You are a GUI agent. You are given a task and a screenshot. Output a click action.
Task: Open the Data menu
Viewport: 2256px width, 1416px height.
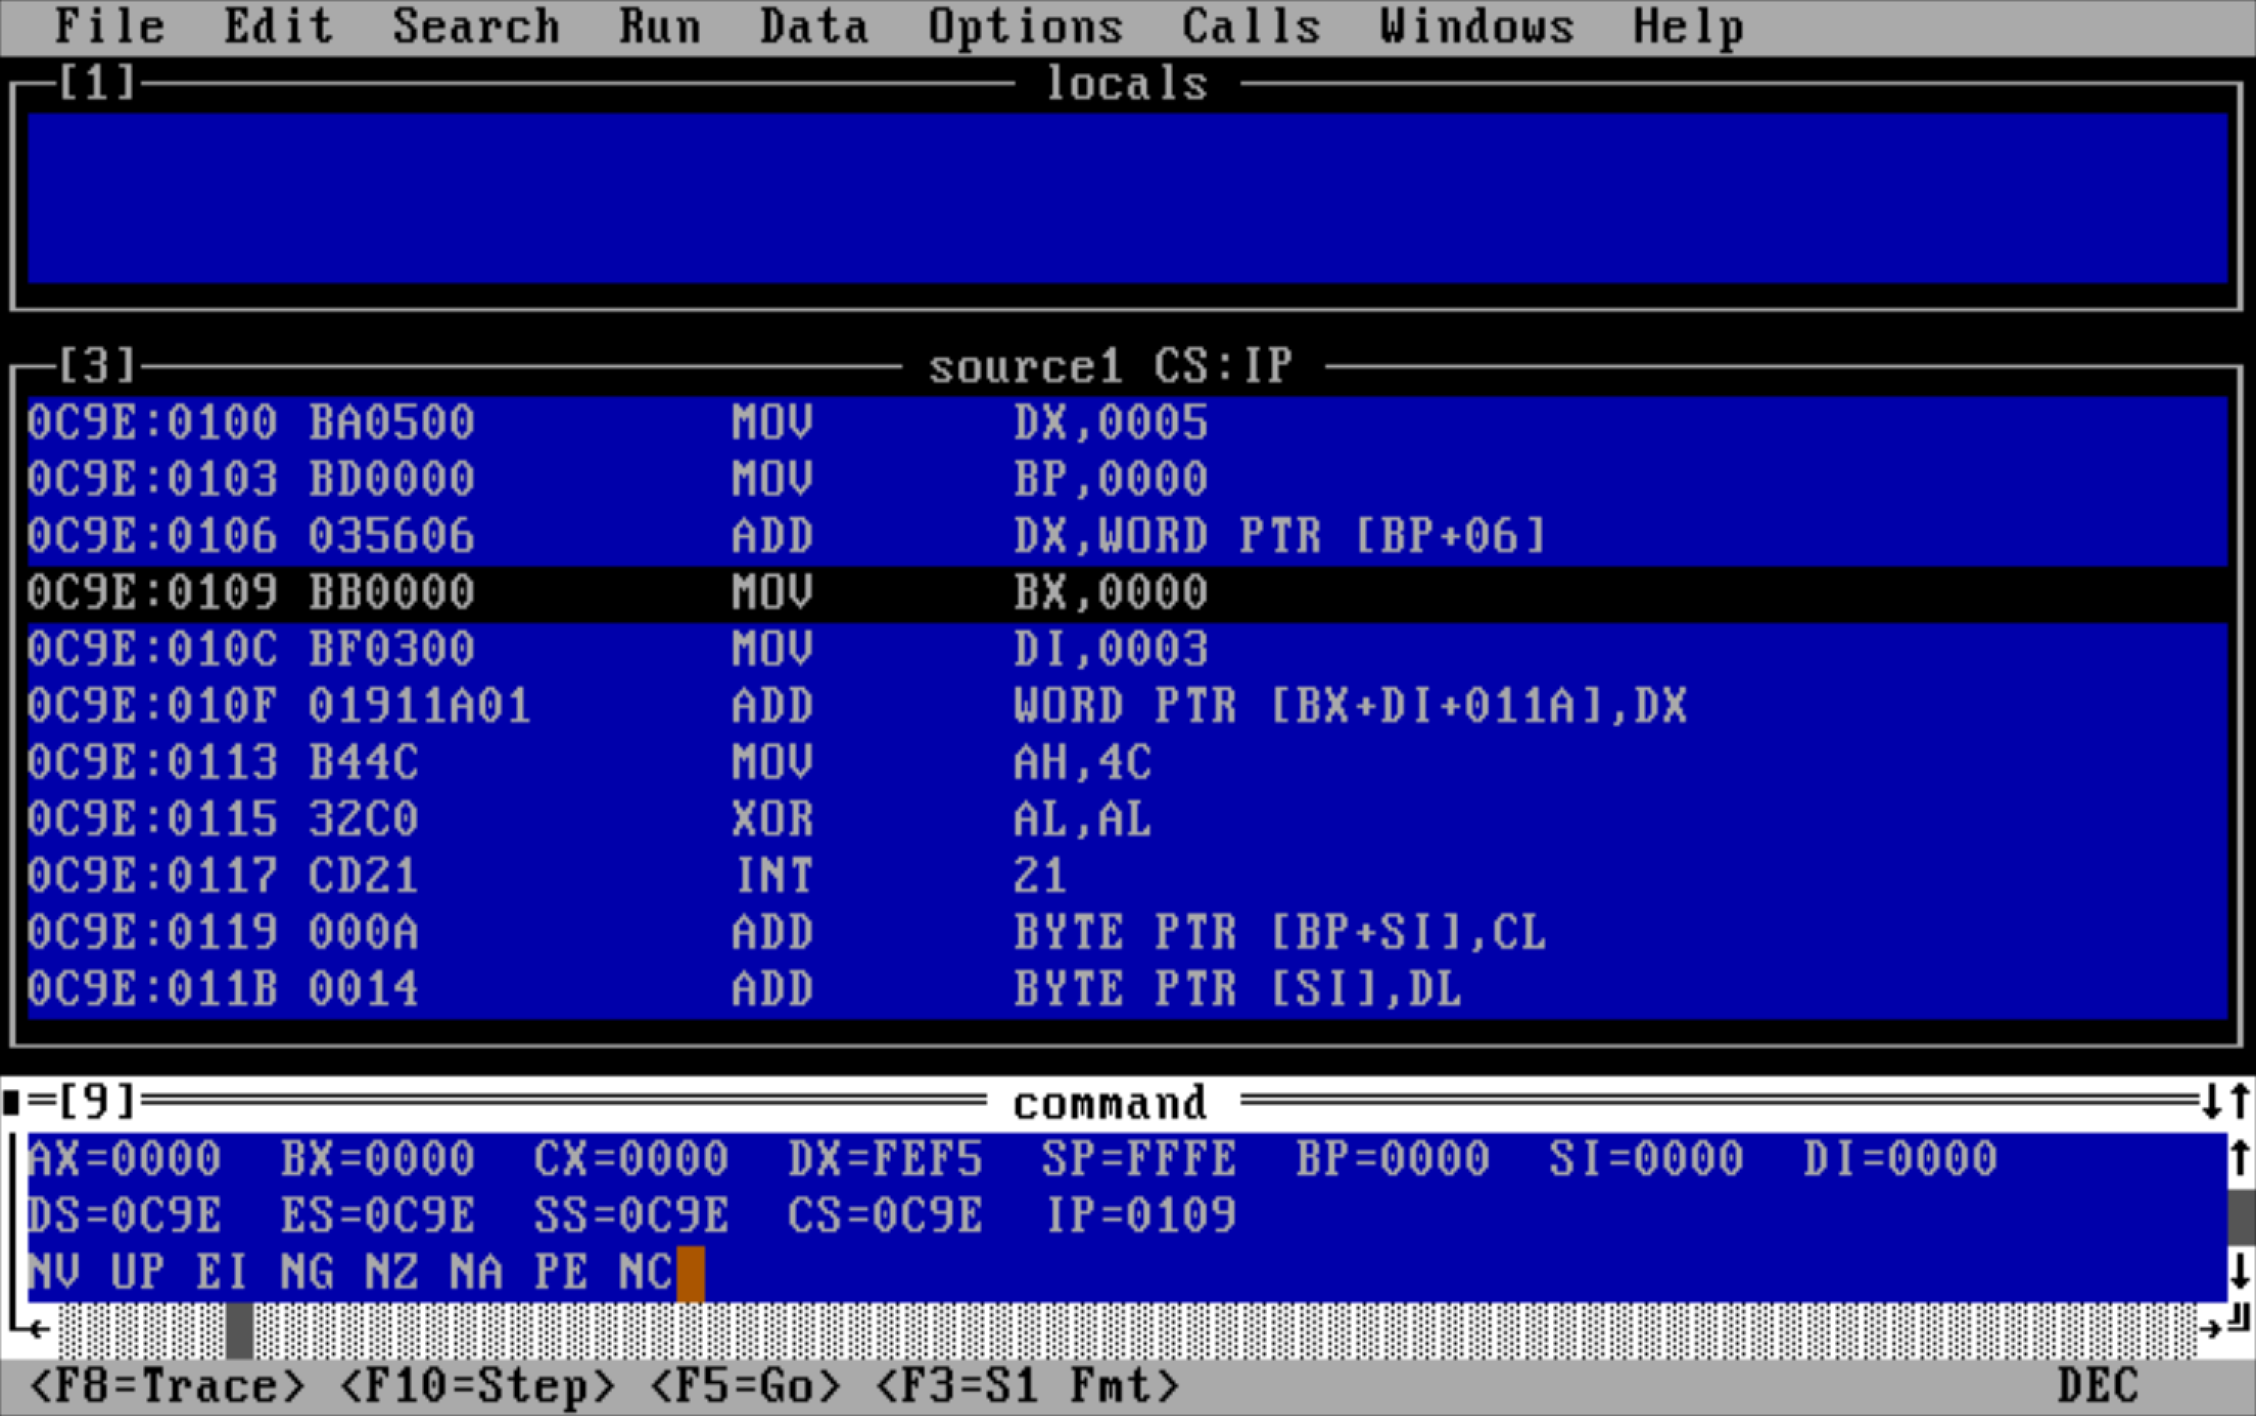(814, 26)
